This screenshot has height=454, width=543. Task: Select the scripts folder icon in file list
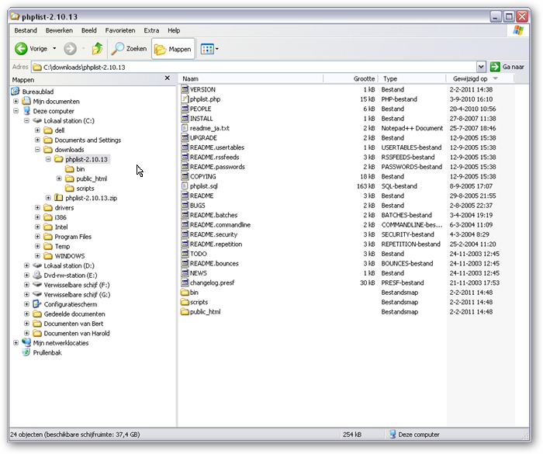pos(185,302)
